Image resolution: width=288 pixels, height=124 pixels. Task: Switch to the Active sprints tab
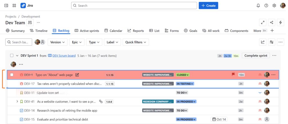(x=87, y=31)
